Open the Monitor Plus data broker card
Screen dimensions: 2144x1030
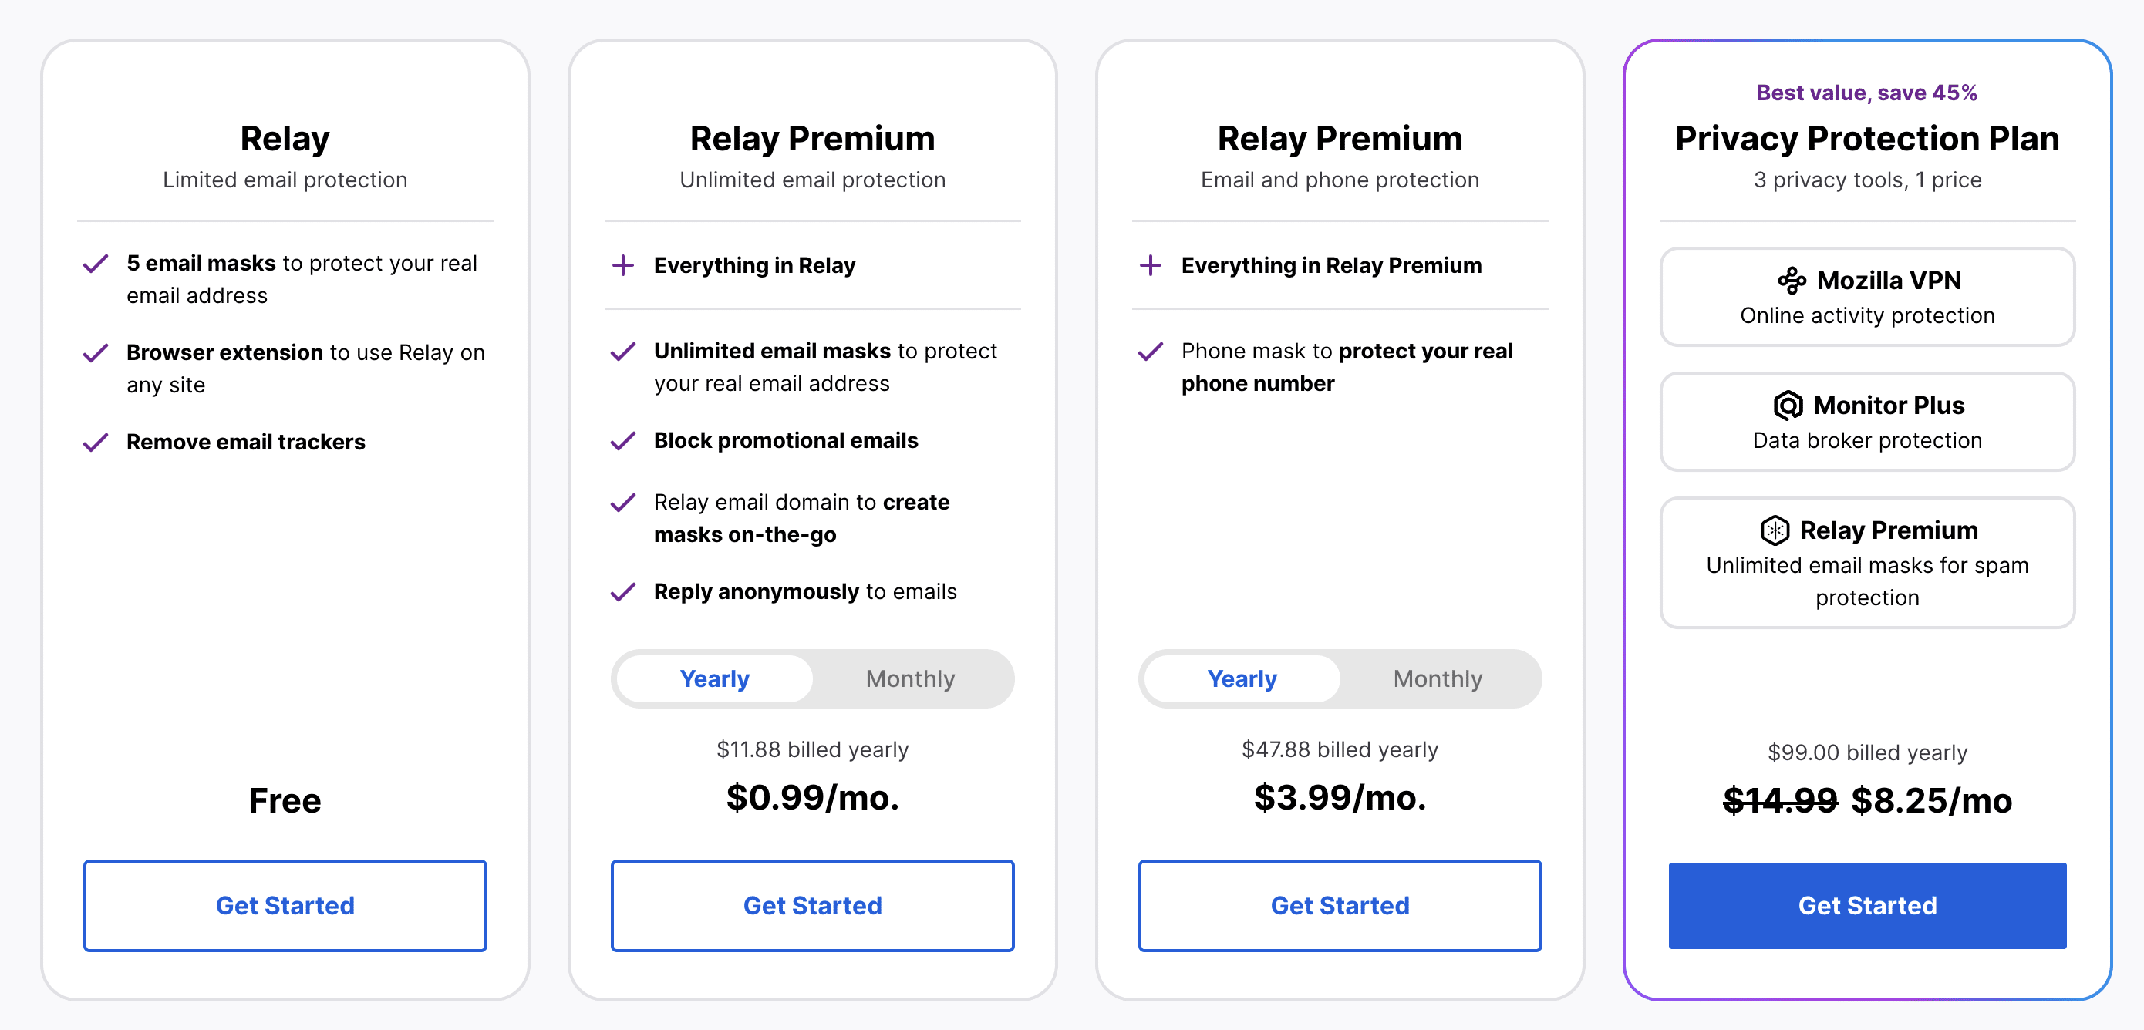1867,422
